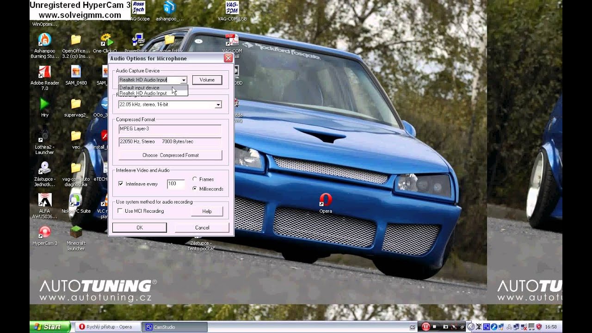Stop recording with the white square button
Viewport: 592px width, 333px height.
click(x=435, y=327)
